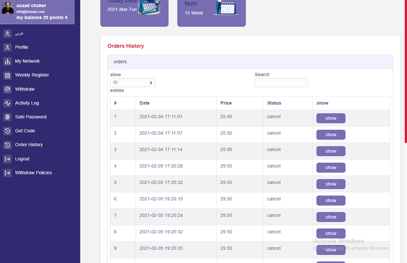
Task: Click the user avatar photo
Action: click(x=8, y=8)
